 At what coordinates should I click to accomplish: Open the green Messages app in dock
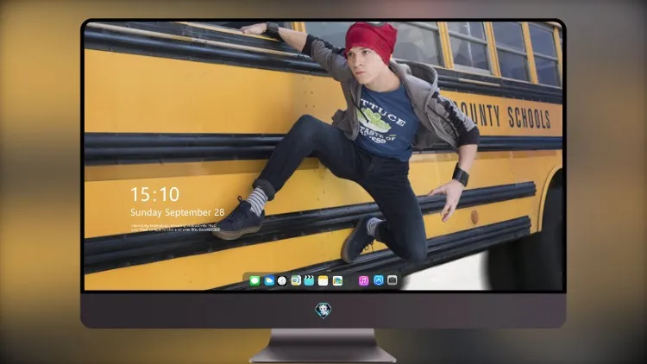point(254,280)
